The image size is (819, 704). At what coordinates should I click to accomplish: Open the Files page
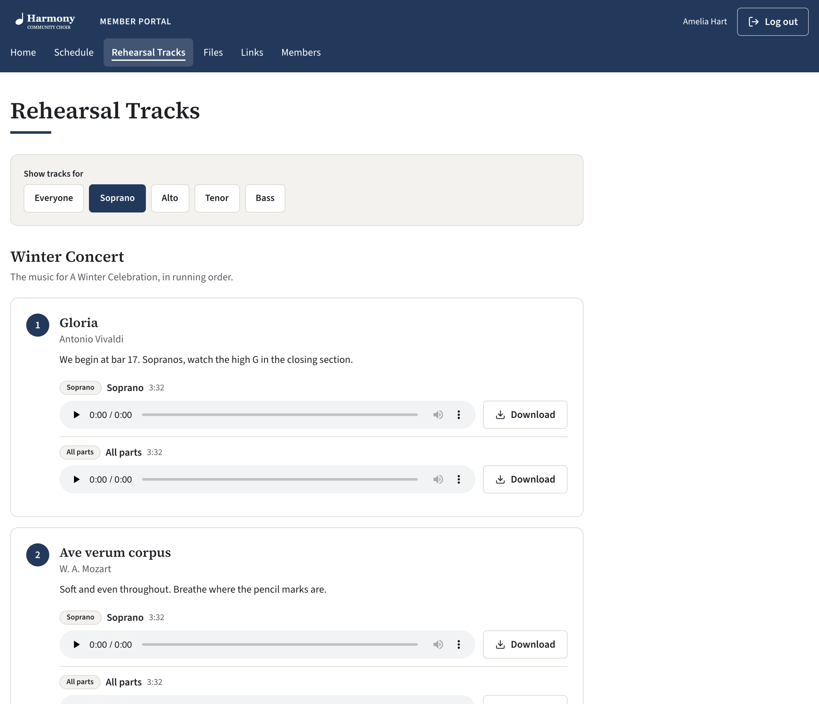213,52
